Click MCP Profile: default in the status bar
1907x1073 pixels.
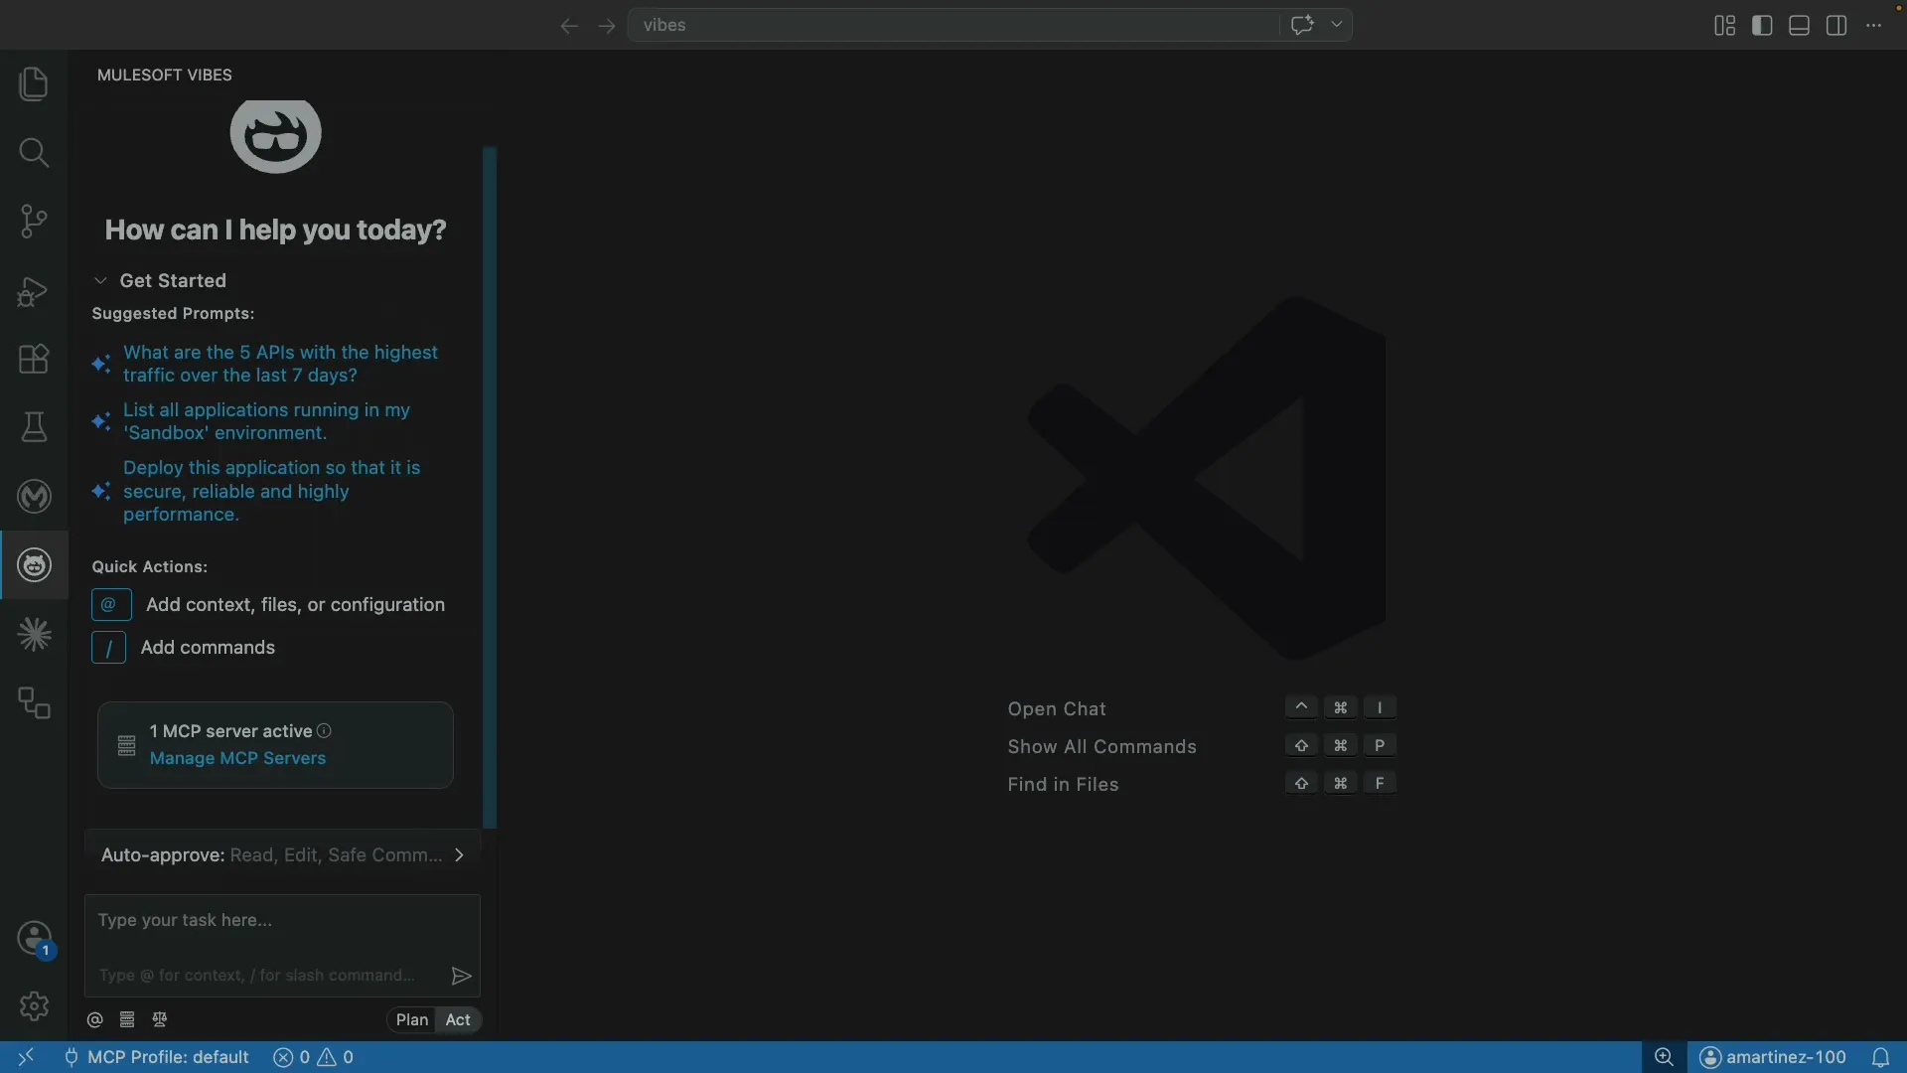(x=157, y=1057)
